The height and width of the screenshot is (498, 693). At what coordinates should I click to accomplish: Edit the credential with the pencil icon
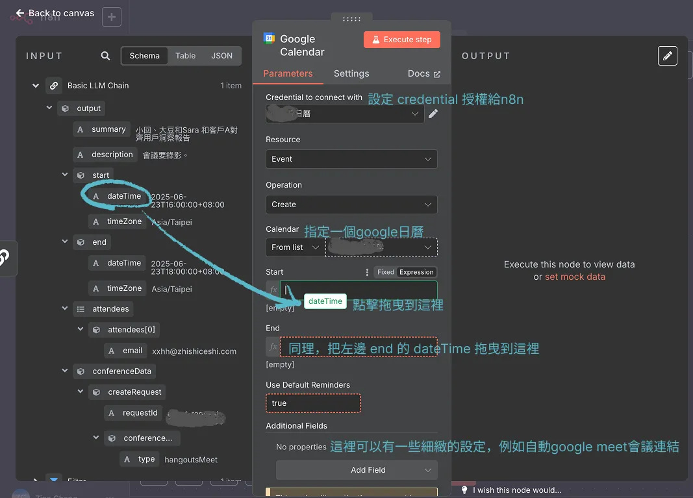coord(433,114)
